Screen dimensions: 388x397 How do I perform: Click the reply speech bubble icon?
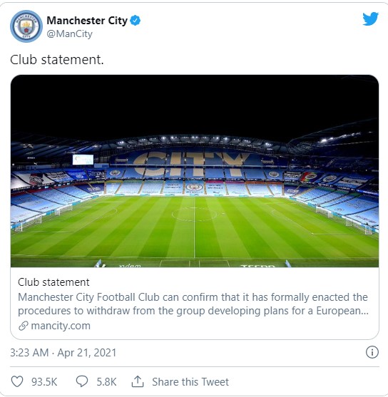tap(82, 381)
